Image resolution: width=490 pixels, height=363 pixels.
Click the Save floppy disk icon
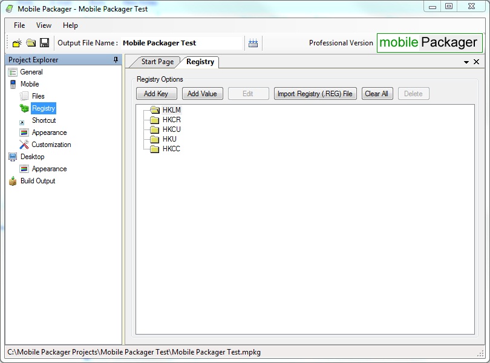tap(44, 43)
